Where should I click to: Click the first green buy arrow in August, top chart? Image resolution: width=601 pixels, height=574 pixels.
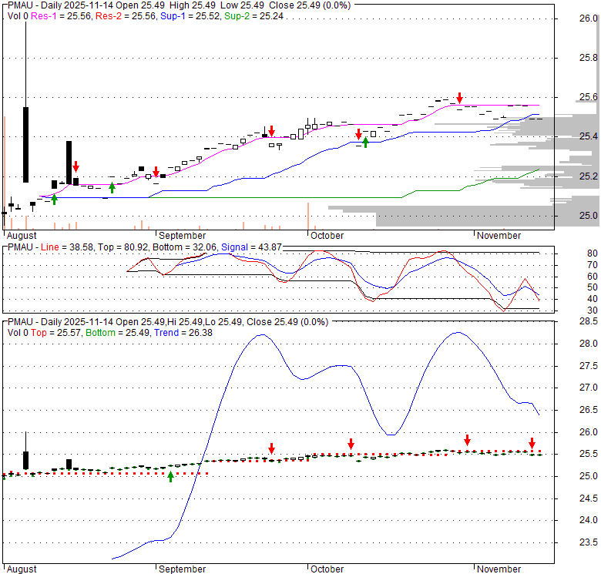click(x=54, y=199)
